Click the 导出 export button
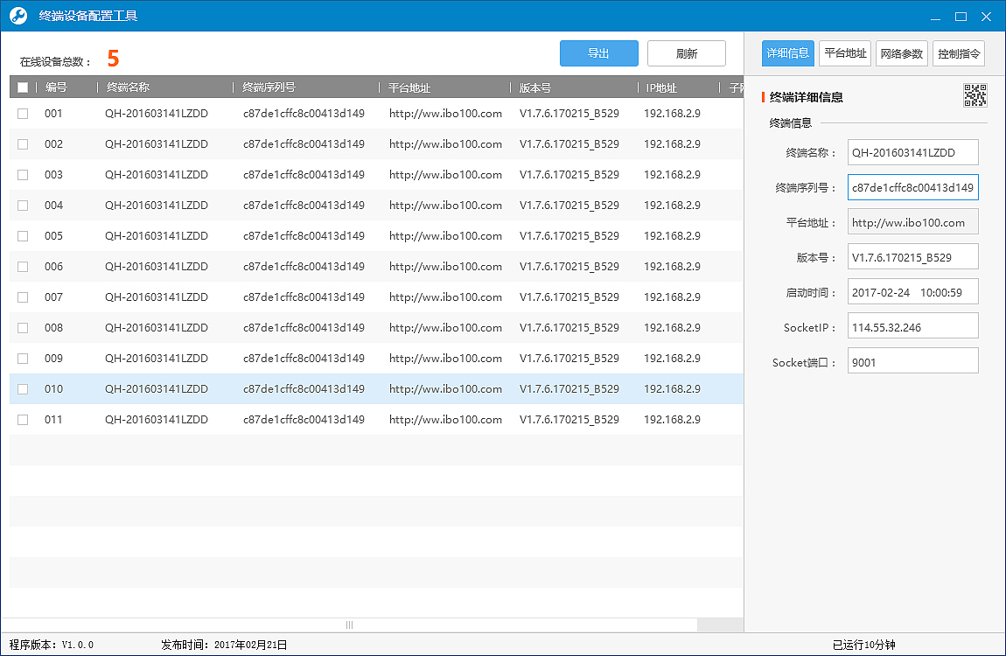1006x656 pixels. (598, 53)
